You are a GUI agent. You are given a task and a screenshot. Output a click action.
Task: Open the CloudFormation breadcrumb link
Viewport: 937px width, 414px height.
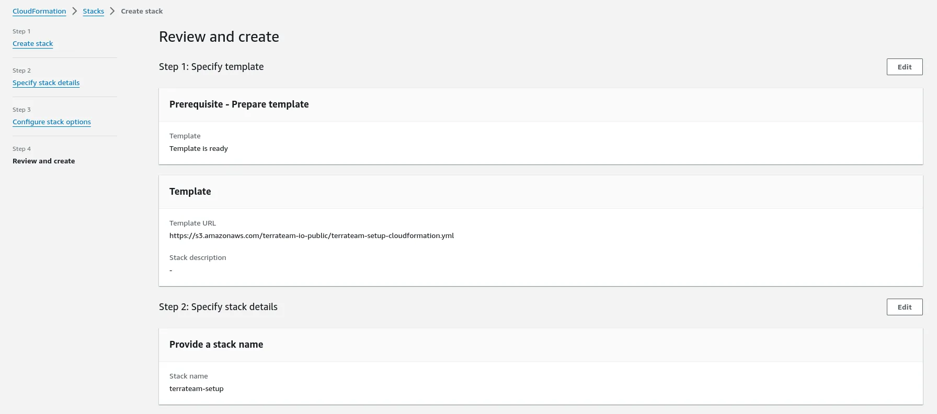pyautogui.click(x=39, y=11)
